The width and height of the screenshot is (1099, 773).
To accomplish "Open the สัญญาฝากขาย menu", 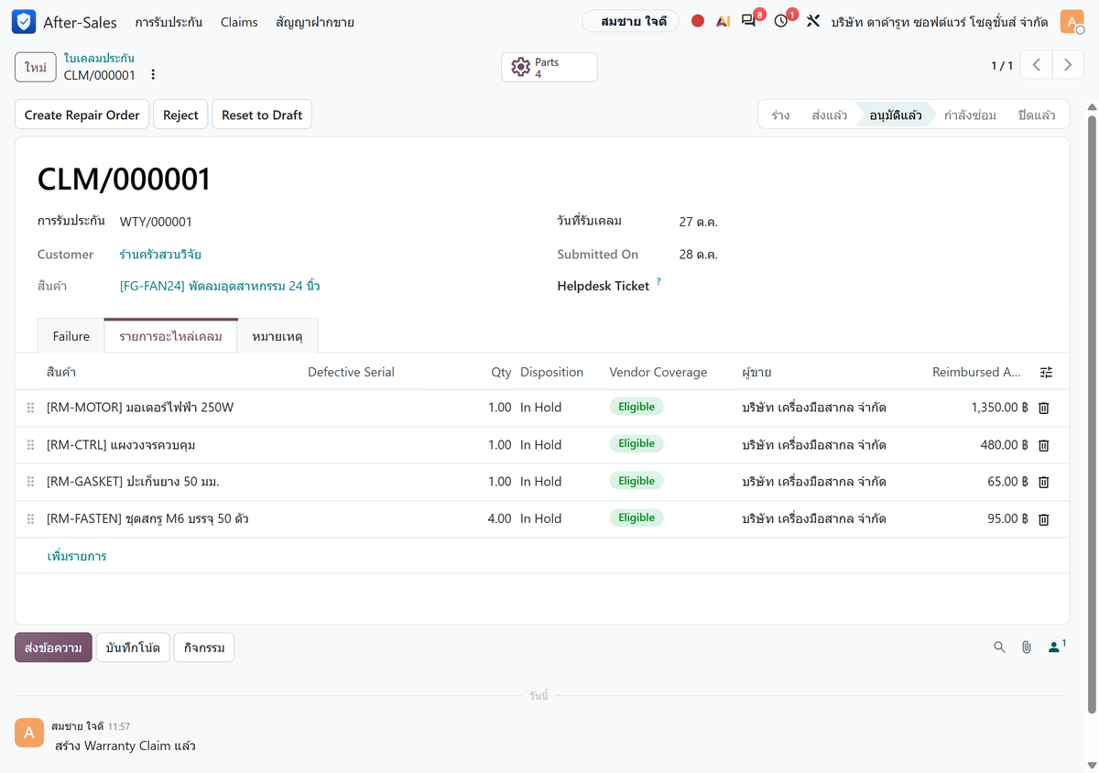I will (x=315, y=22).
